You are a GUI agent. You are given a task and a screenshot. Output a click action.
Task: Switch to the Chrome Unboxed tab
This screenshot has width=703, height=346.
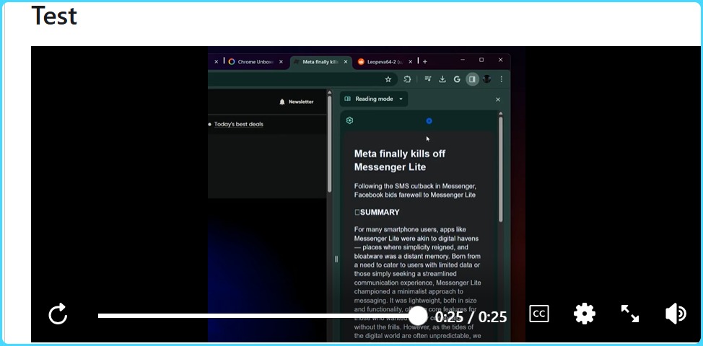(251, 62)
